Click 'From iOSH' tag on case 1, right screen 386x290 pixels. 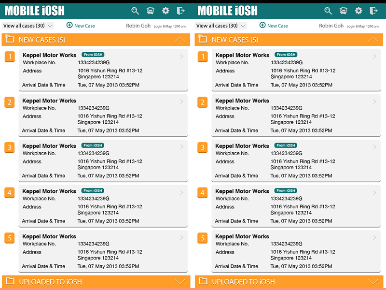(286, 55)
